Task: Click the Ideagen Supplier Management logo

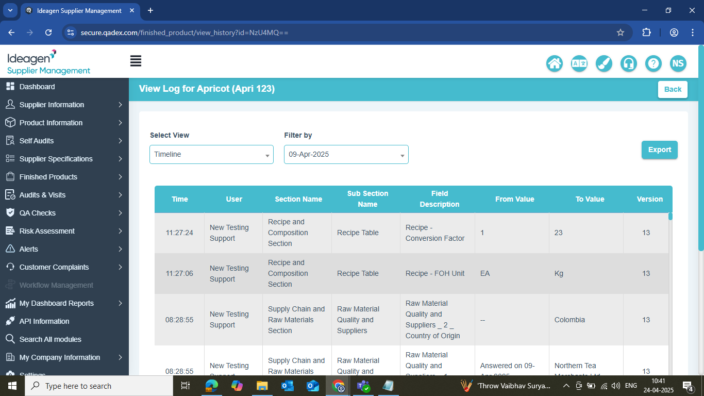Action: (48, 62)
